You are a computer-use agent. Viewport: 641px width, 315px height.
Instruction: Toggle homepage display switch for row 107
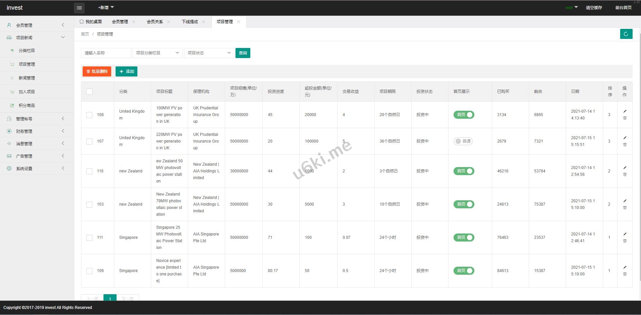[x=463, y=141]
